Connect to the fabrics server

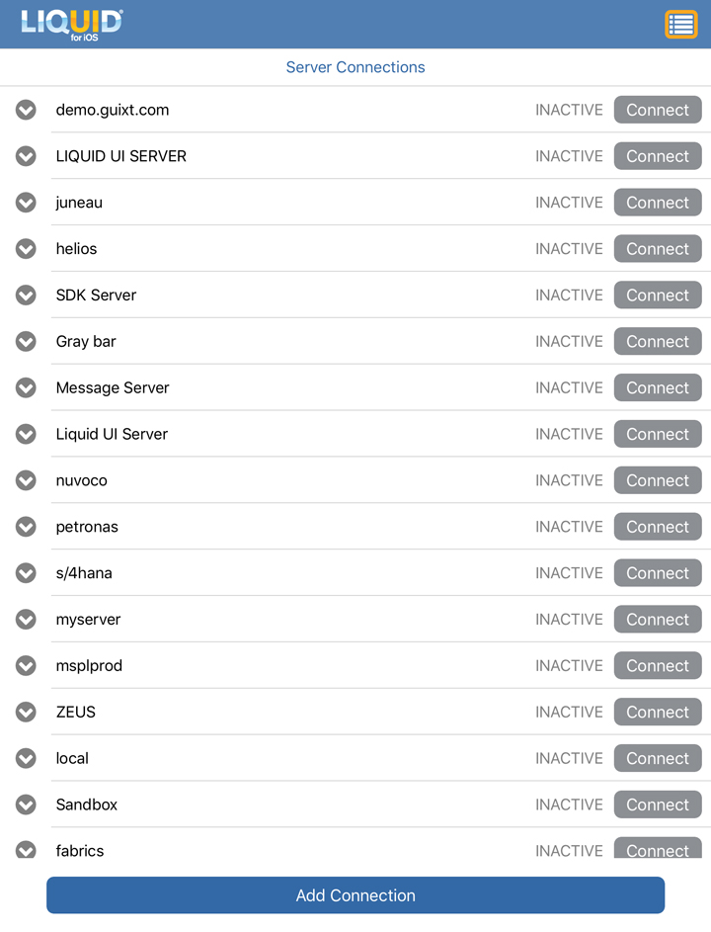658,848
